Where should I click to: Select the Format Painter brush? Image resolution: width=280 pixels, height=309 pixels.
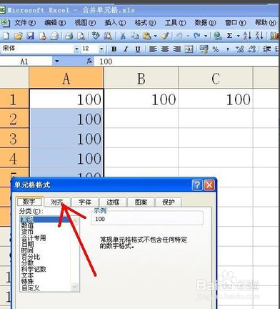tap(165, 36)
